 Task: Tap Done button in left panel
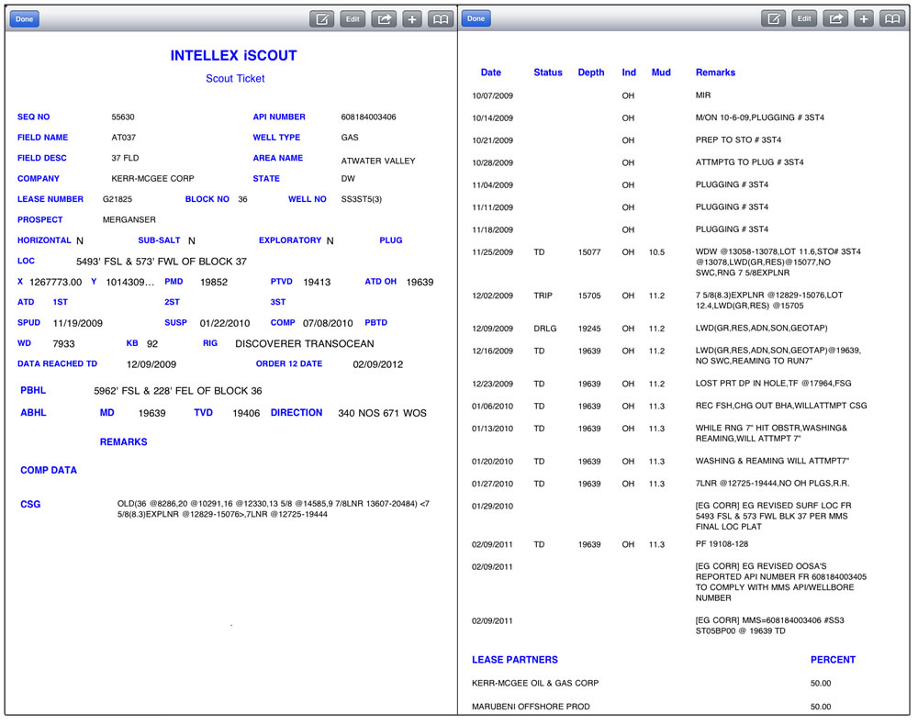24,18
